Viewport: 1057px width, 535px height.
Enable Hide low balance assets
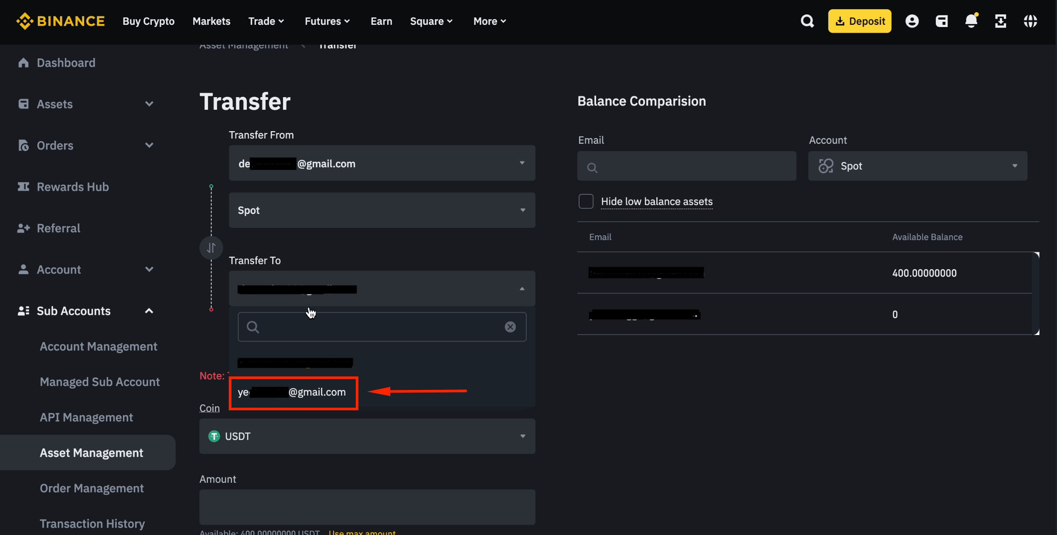[x=586, y=201]
